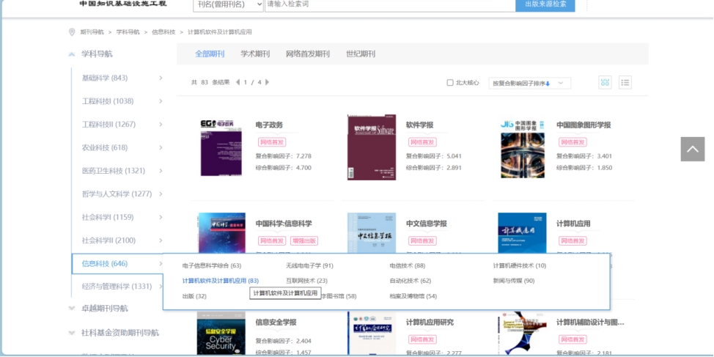Open the 中国图象图形学报 journal cover

coord(522,147)
